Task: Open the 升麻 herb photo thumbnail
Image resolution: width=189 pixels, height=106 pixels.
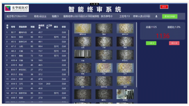Action: click(x=83, y=54)
